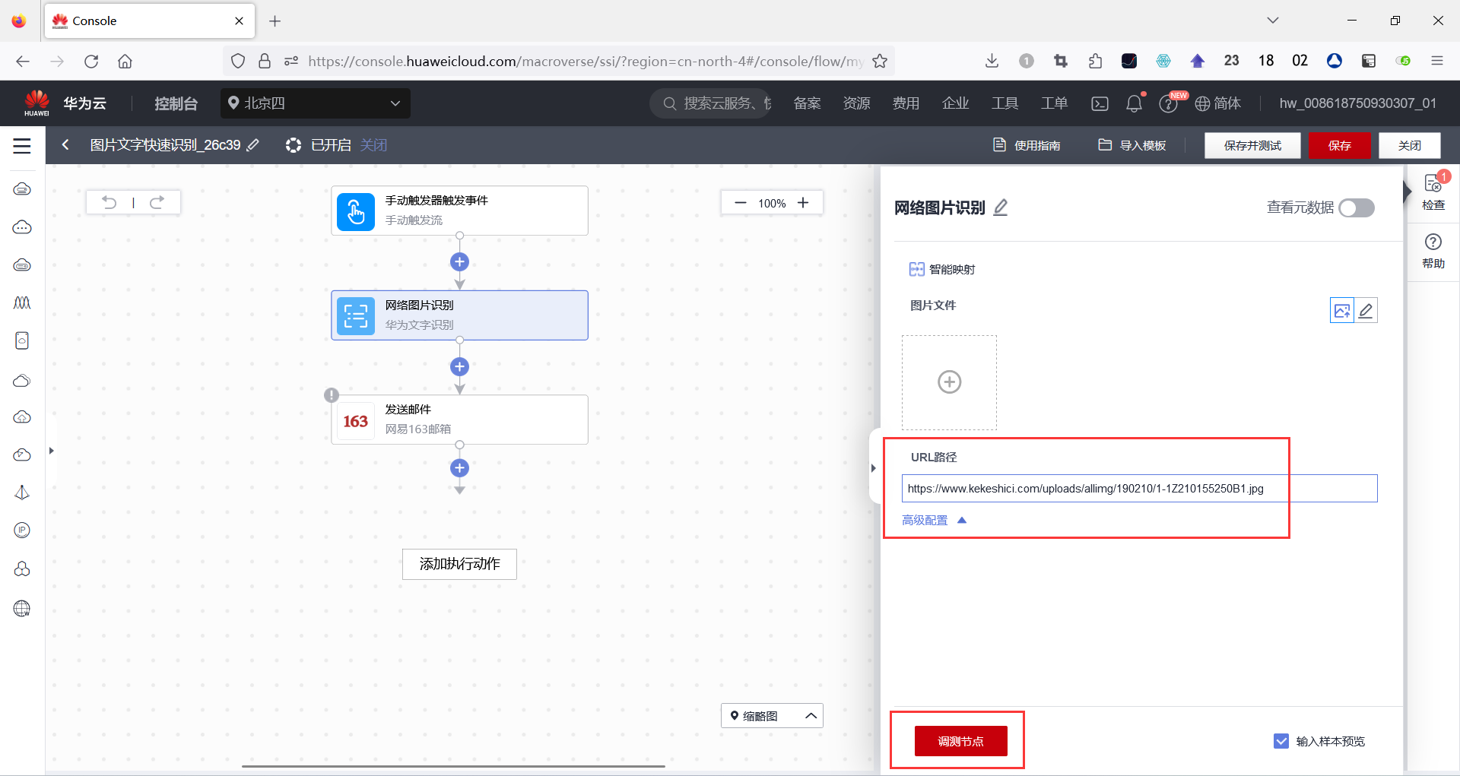This screenshot has height=776, width=1460.
Task: Open the hamburger side menu
Action: 22,146
